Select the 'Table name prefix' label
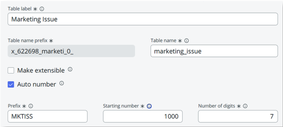 click(28, 41)
